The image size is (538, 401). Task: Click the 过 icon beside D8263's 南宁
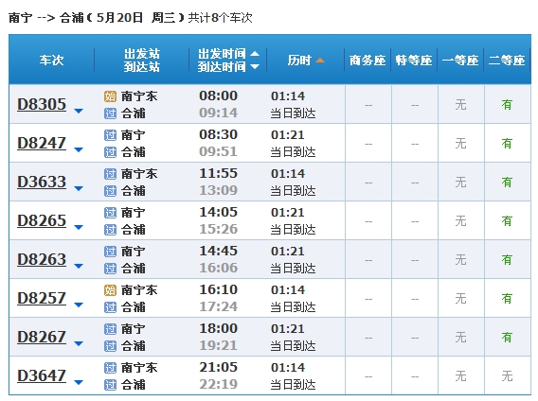point(110,252)
